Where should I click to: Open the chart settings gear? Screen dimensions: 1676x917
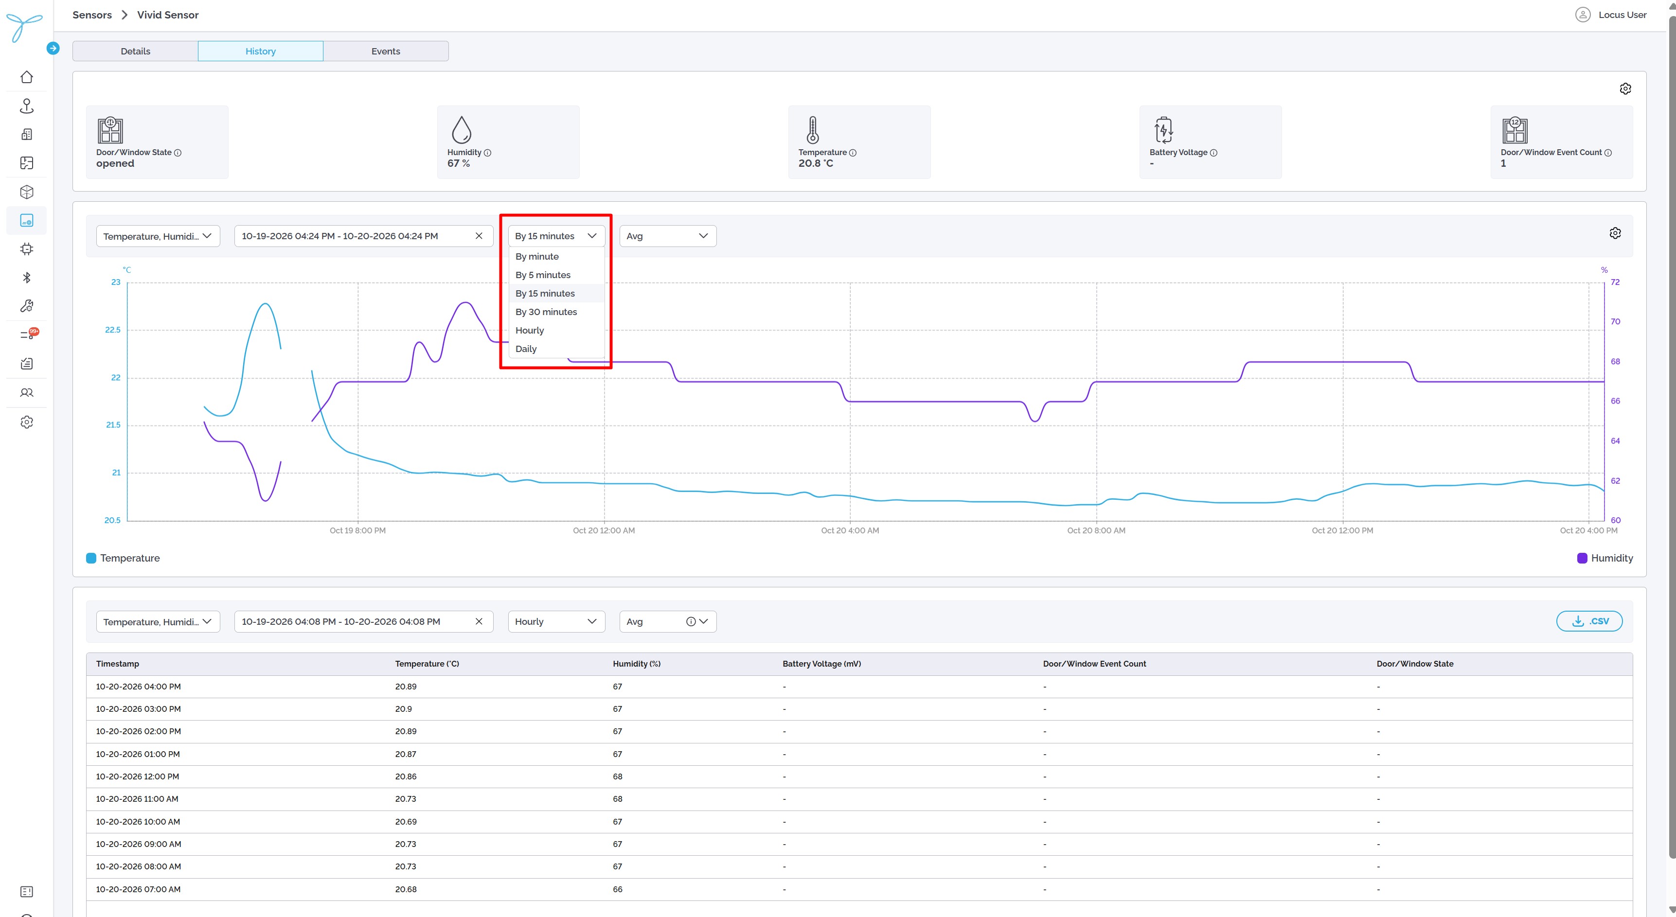coord(1615,233)
